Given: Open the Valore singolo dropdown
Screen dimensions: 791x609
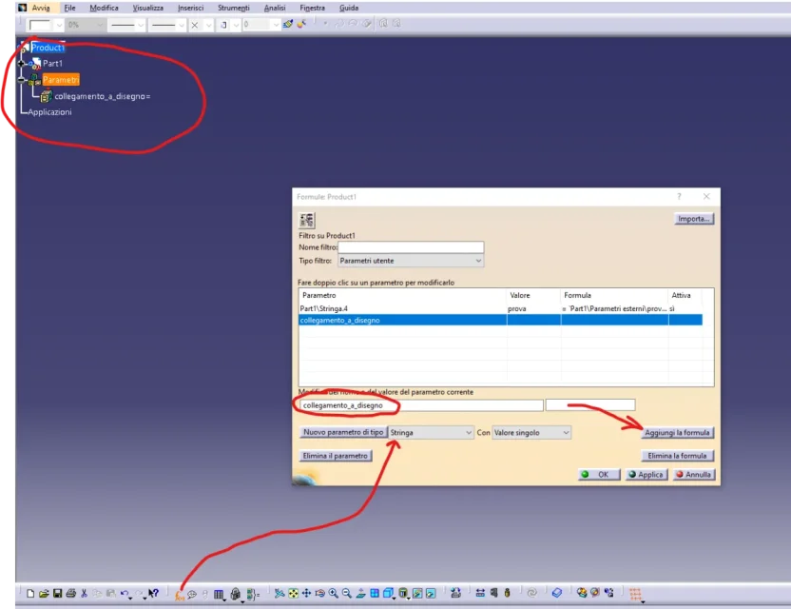Looking at the screenshot, I should (531, 432).
